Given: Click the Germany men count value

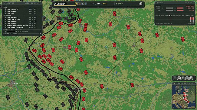Looking at the screenshot, I should tap(159, 8).
